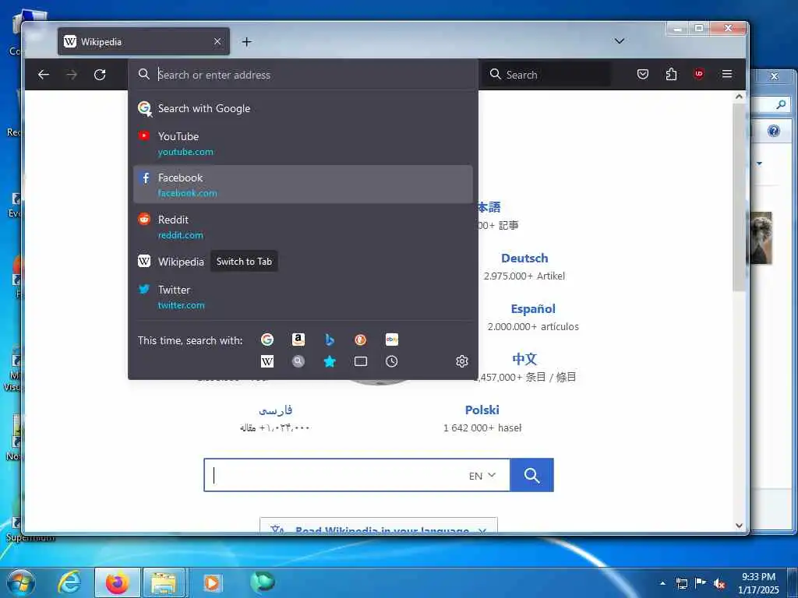798x598 pixels.
Task: Close the Wikipedia tab
Action: [217, 41]
